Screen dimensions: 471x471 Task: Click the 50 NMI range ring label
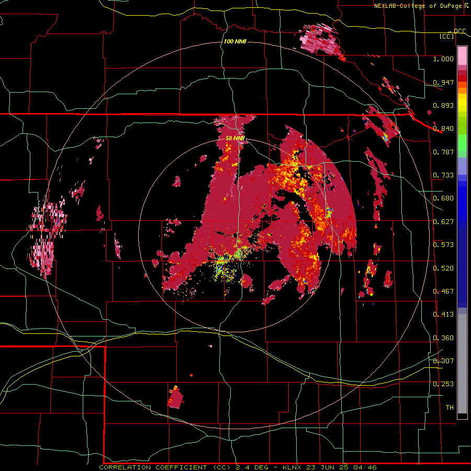pos(235,139)
